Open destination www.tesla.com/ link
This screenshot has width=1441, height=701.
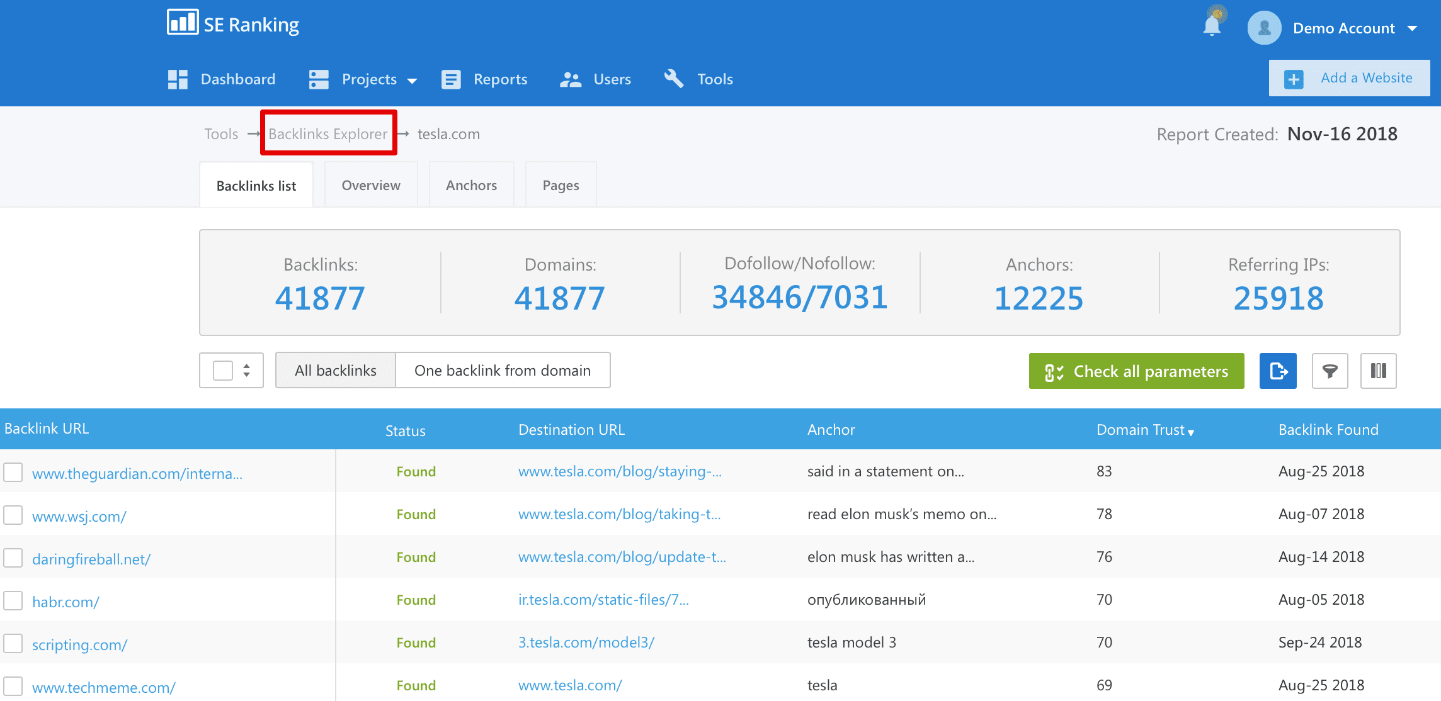570,685
